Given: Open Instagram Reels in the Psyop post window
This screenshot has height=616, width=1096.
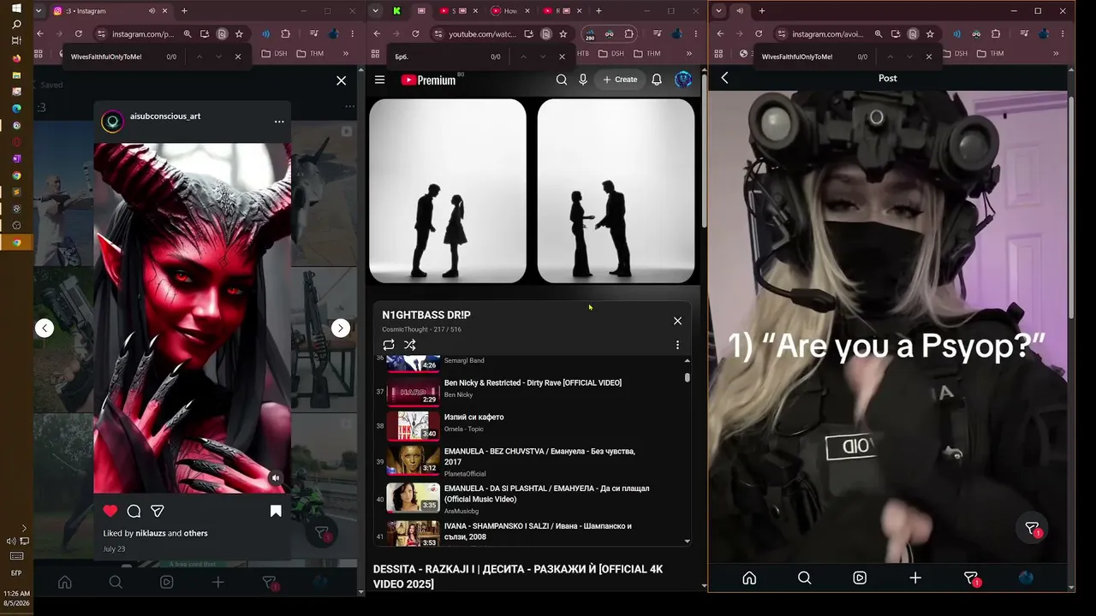Looking at the screenshot, I should click(x=860, y=577).
